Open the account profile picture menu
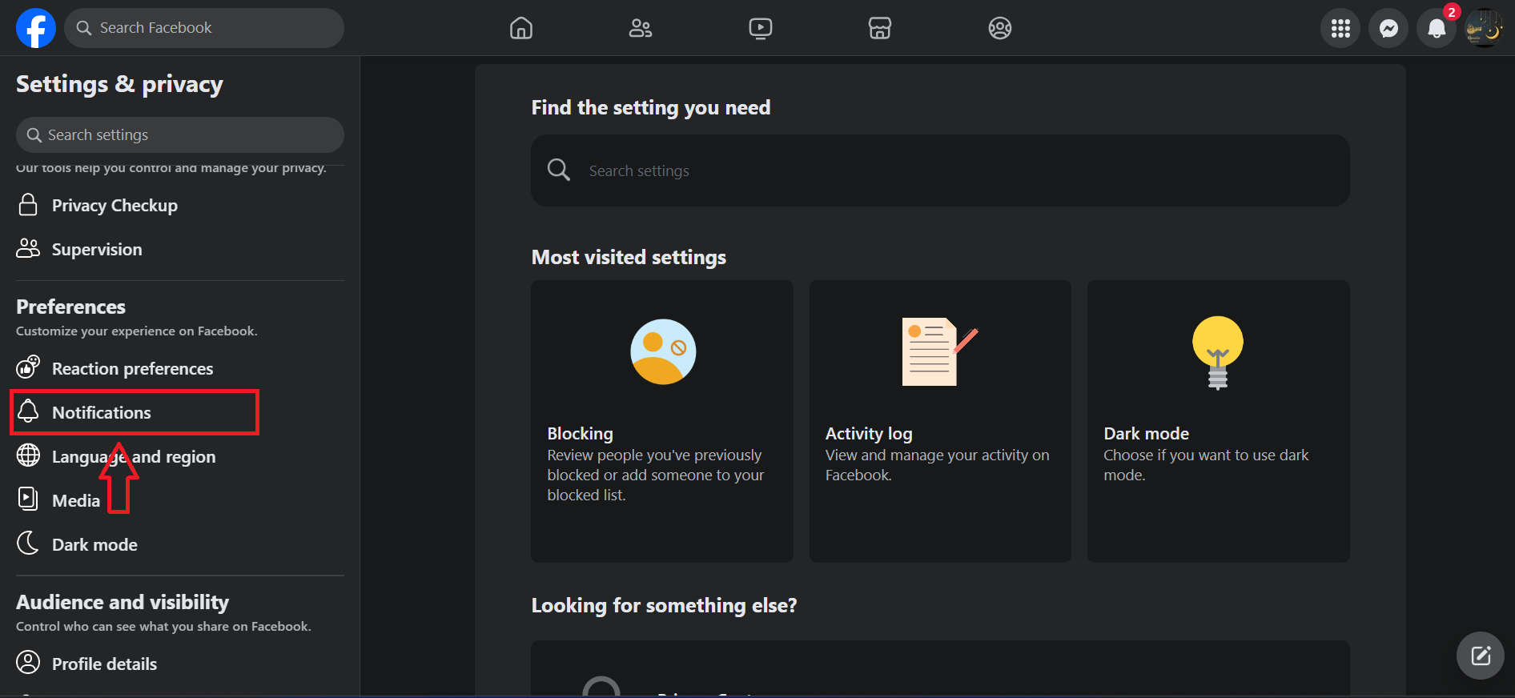Image resolution: width=1515 pixels, height=698 pixels. pos(1484,29)
